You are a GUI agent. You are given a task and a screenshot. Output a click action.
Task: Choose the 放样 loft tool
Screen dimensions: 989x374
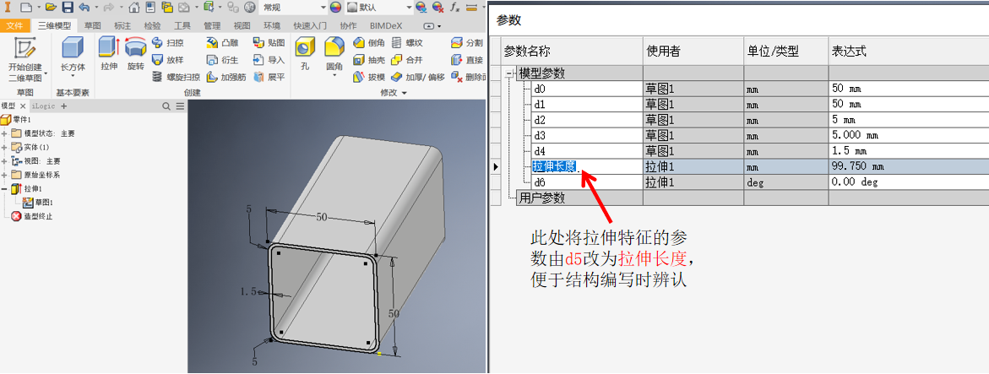tap(168, 60)
